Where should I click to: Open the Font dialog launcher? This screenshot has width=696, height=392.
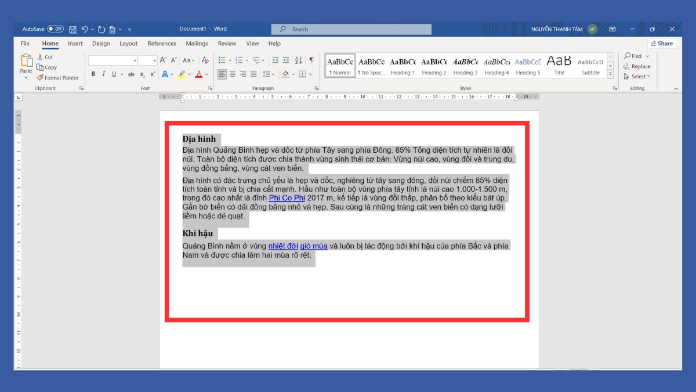point(211,88)
